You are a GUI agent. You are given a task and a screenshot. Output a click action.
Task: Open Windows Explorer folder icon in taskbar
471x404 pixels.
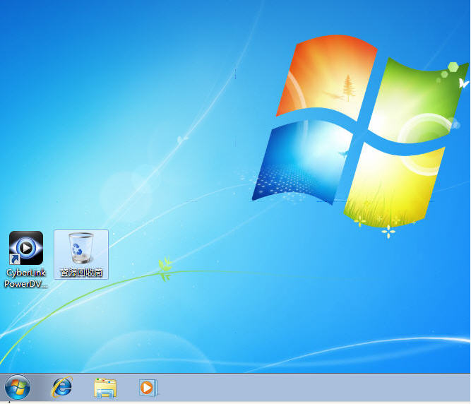pos(105,388)
